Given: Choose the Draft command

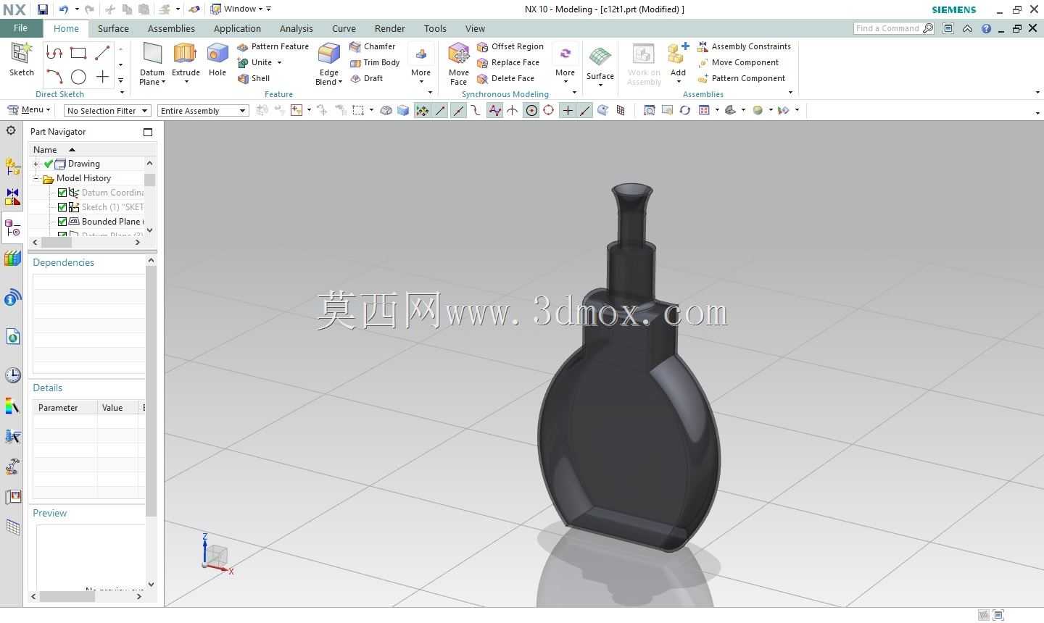Looking at the screenshot, I should click(366, 78).
